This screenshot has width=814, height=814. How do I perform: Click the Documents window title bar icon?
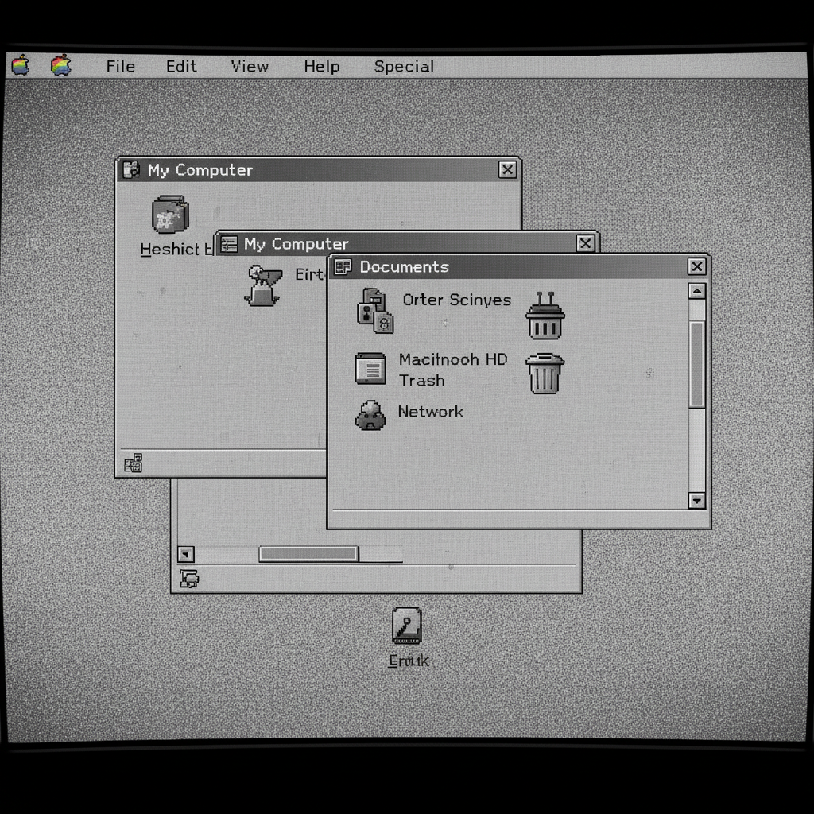[343, 267]
